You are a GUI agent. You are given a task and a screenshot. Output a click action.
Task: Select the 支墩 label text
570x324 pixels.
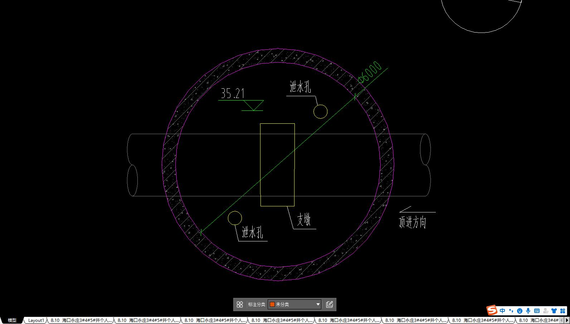tap(303, 220)
